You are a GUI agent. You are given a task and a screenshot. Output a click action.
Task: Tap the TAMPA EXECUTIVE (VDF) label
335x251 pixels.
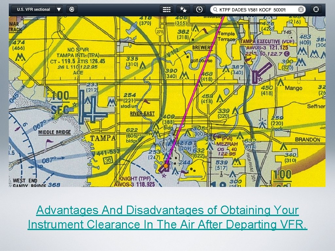pyautogui.click(x=267, y=42)
